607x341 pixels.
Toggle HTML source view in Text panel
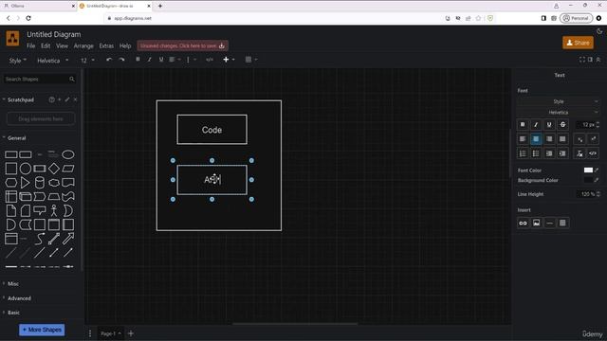593,153
